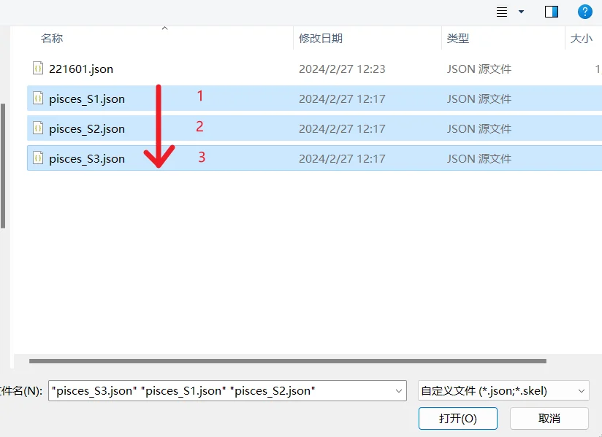Viewport: 602px width, 437px height.
Task: Click inside the 文件名 input field
Action: pyautogui.click(x=219, y=390)
